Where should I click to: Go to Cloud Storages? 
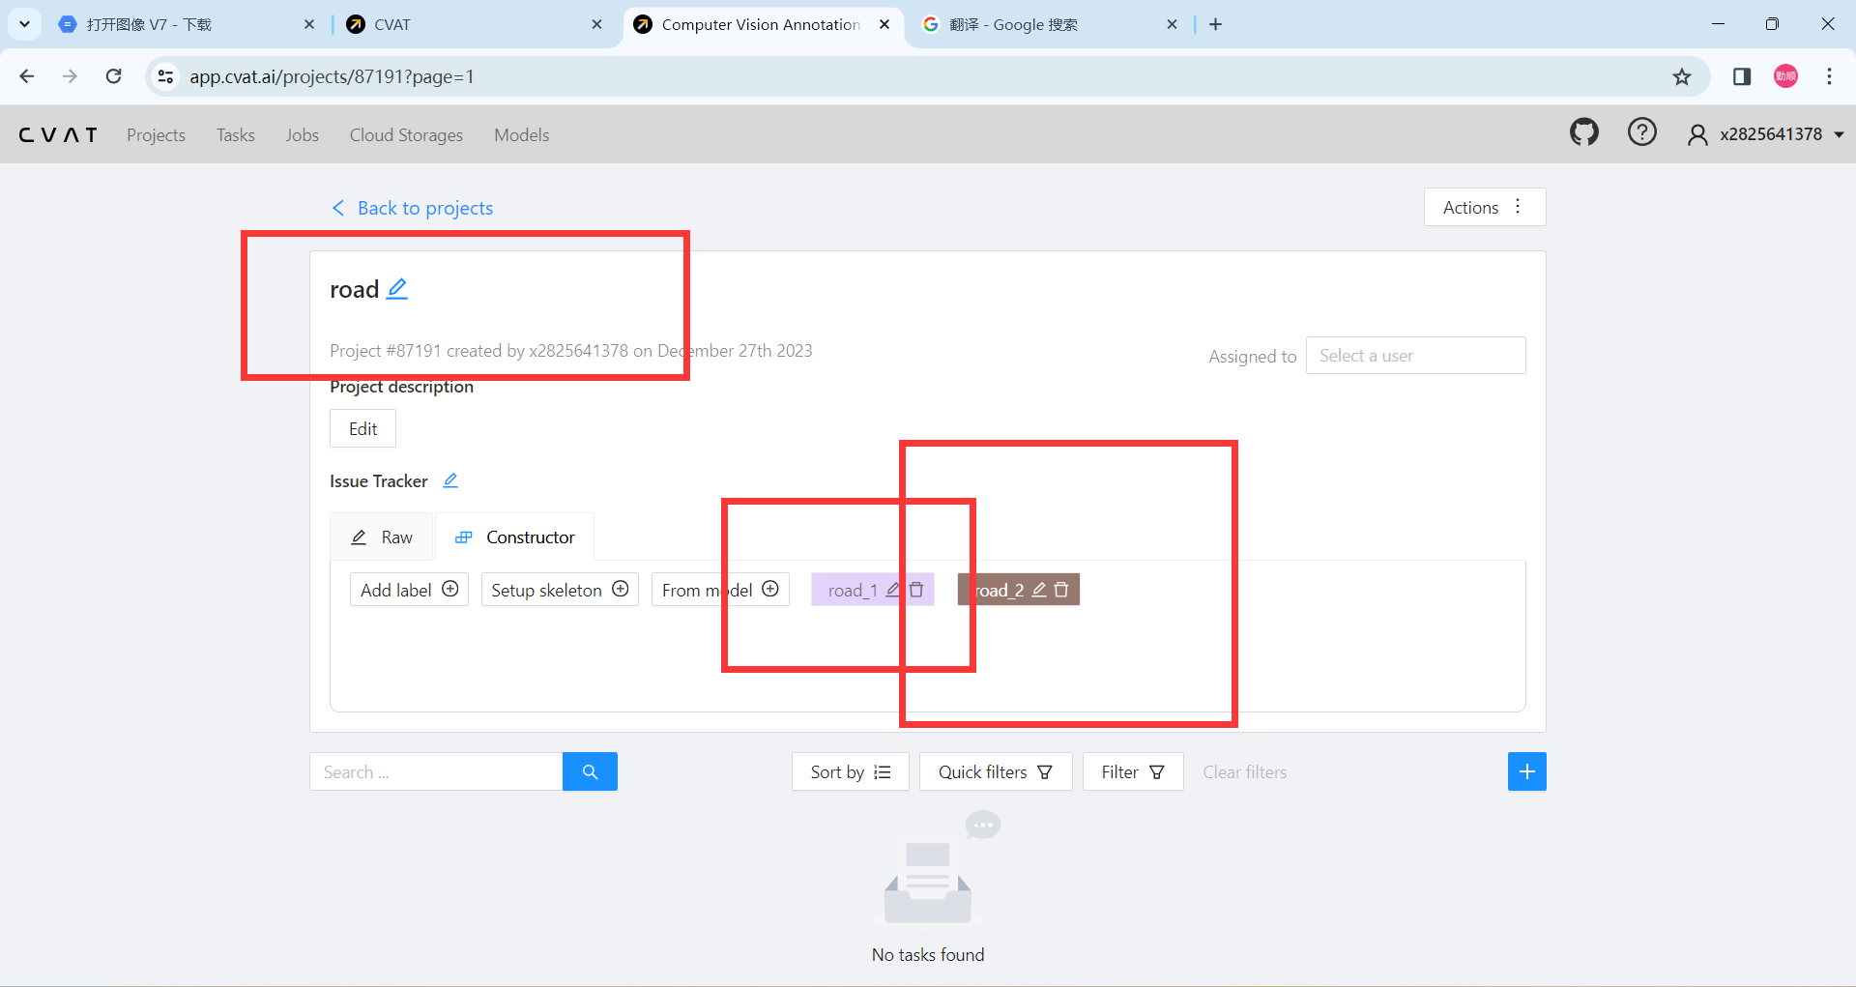click(406, 134)
